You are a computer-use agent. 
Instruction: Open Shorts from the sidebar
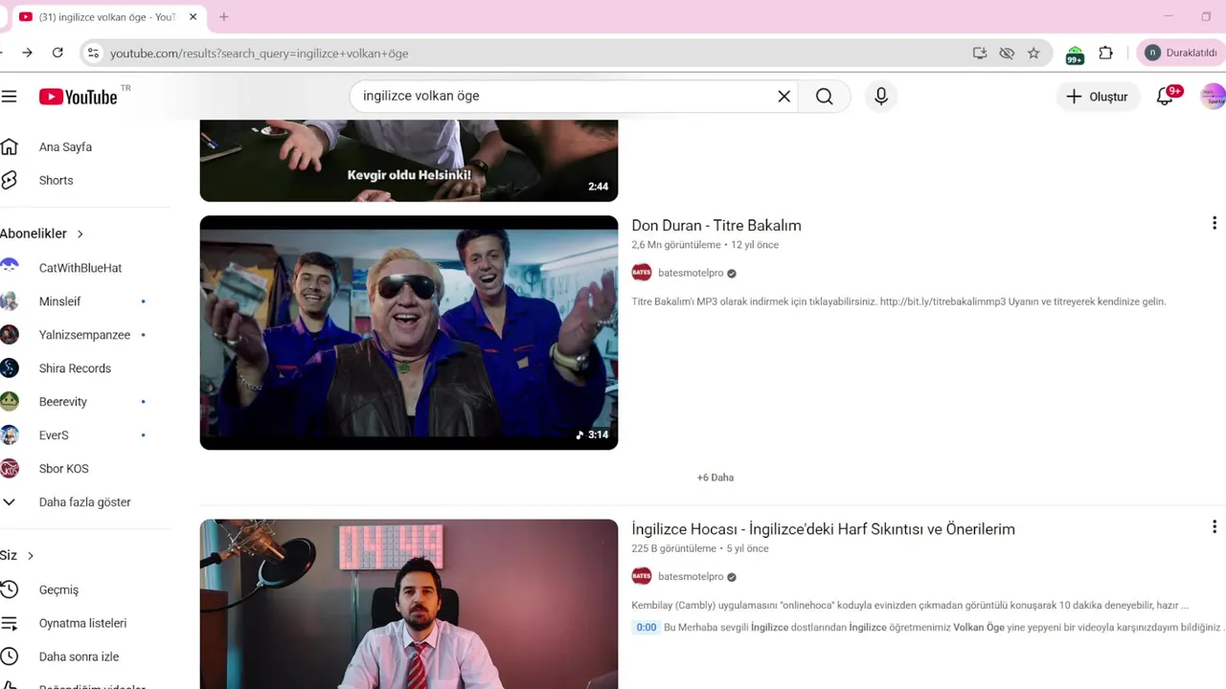coord(56,180)
